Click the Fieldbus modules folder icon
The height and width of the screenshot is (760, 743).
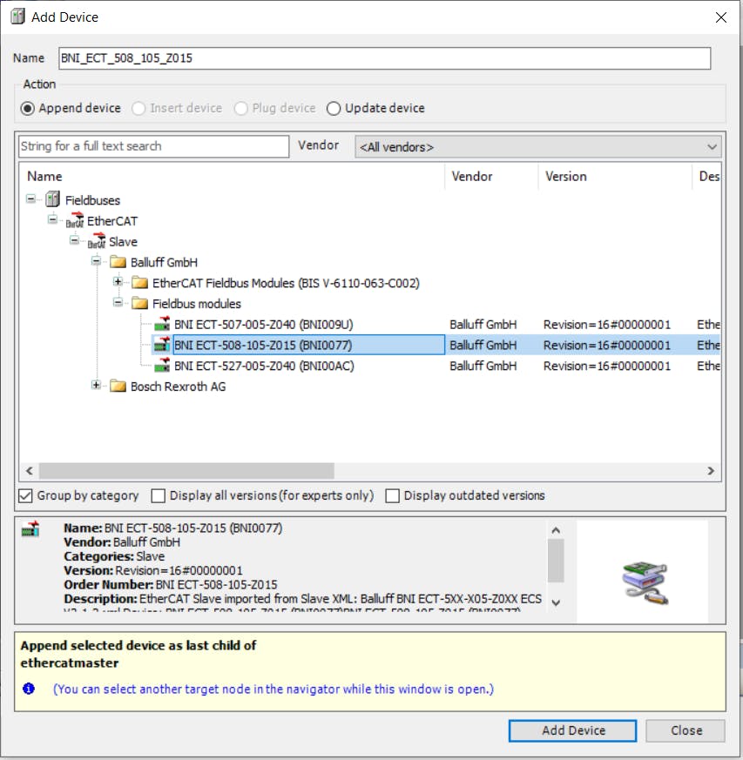pyautogui.click(x=139, y=304)
